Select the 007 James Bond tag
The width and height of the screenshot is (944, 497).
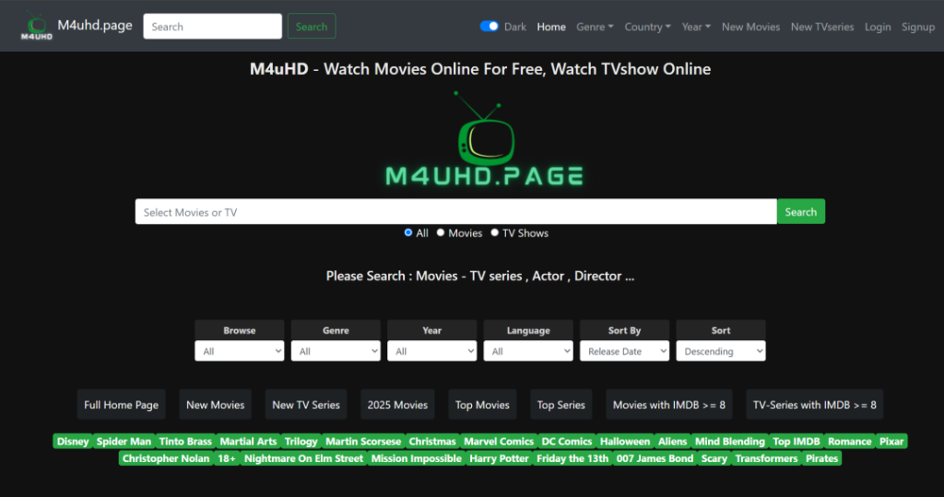[x=655, y=458]
